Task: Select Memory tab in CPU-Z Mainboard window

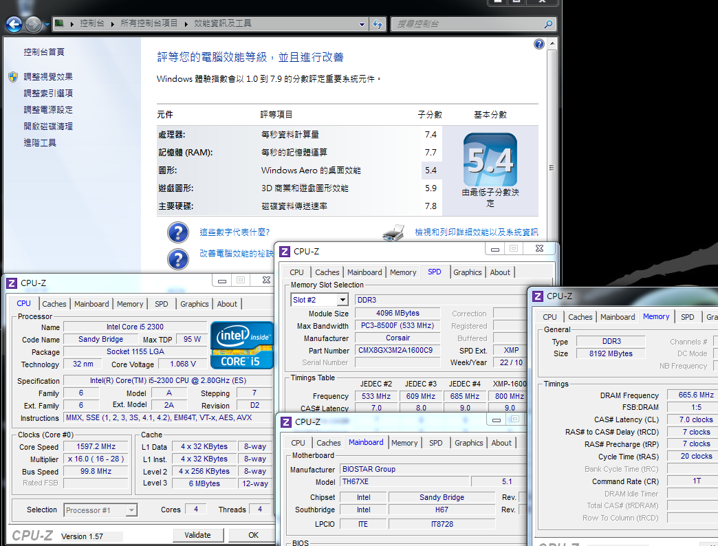Action: coord(404,443)
